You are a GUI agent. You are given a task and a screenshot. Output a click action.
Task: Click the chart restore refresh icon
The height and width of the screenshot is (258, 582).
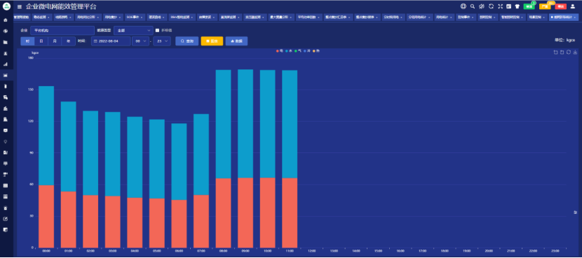(x=568, y=52)
